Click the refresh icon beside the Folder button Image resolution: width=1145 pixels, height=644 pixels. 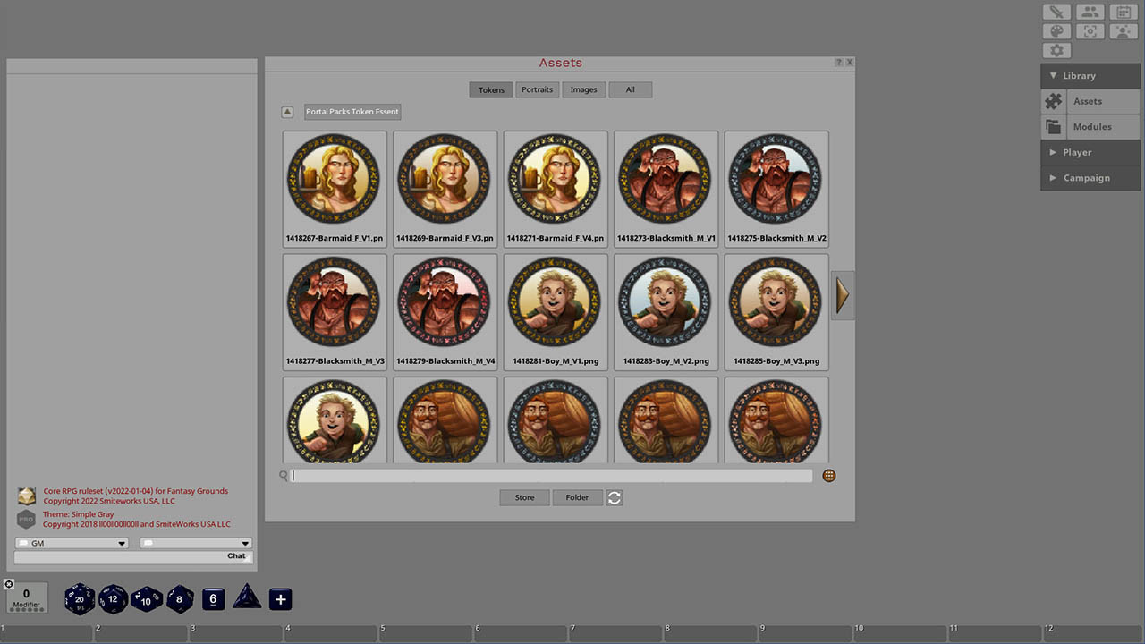[614, 497]
